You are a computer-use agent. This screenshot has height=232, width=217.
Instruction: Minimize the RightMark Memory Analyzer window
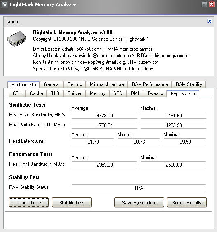[204, 5]
